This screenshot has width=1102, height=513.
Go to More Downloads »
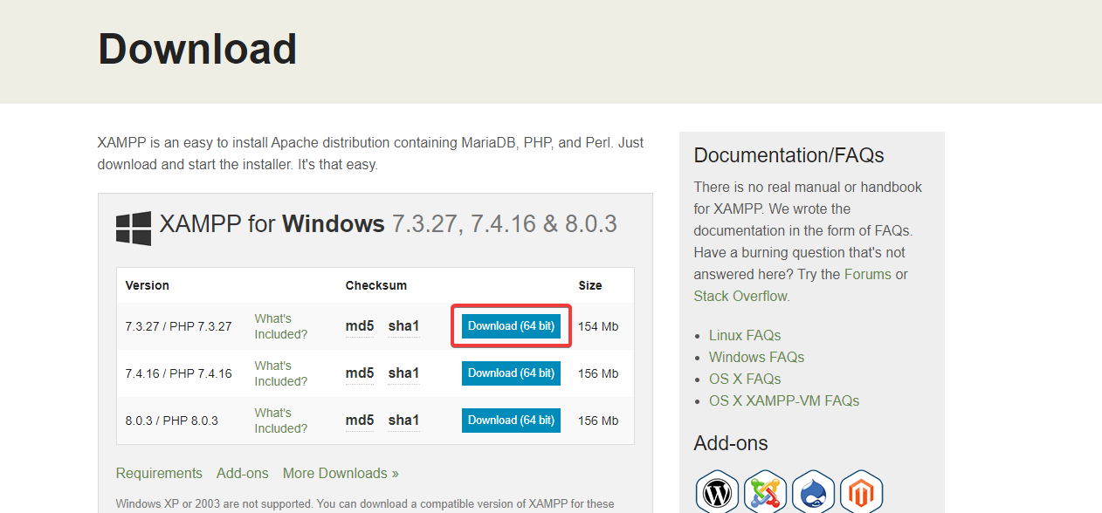click(x=341, y=473)
